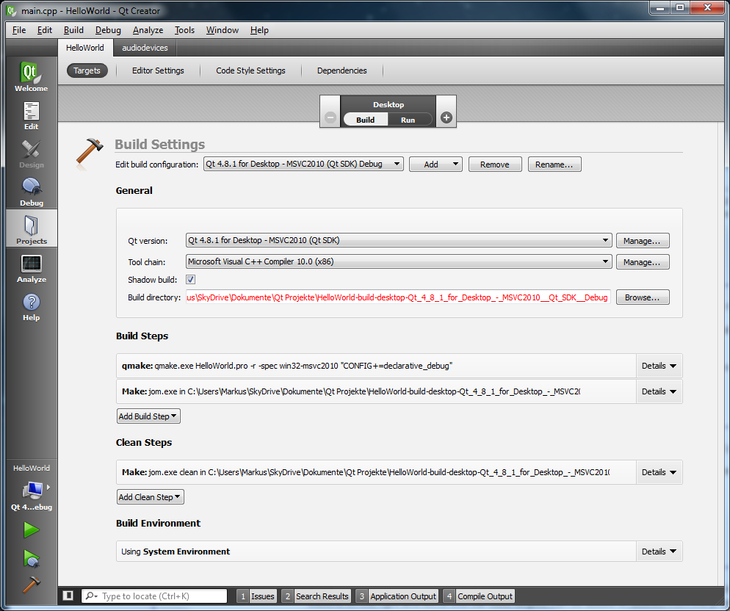Open the Help mode
The height and width of the screenshot is (611, 730).
(x=31, y=306)
